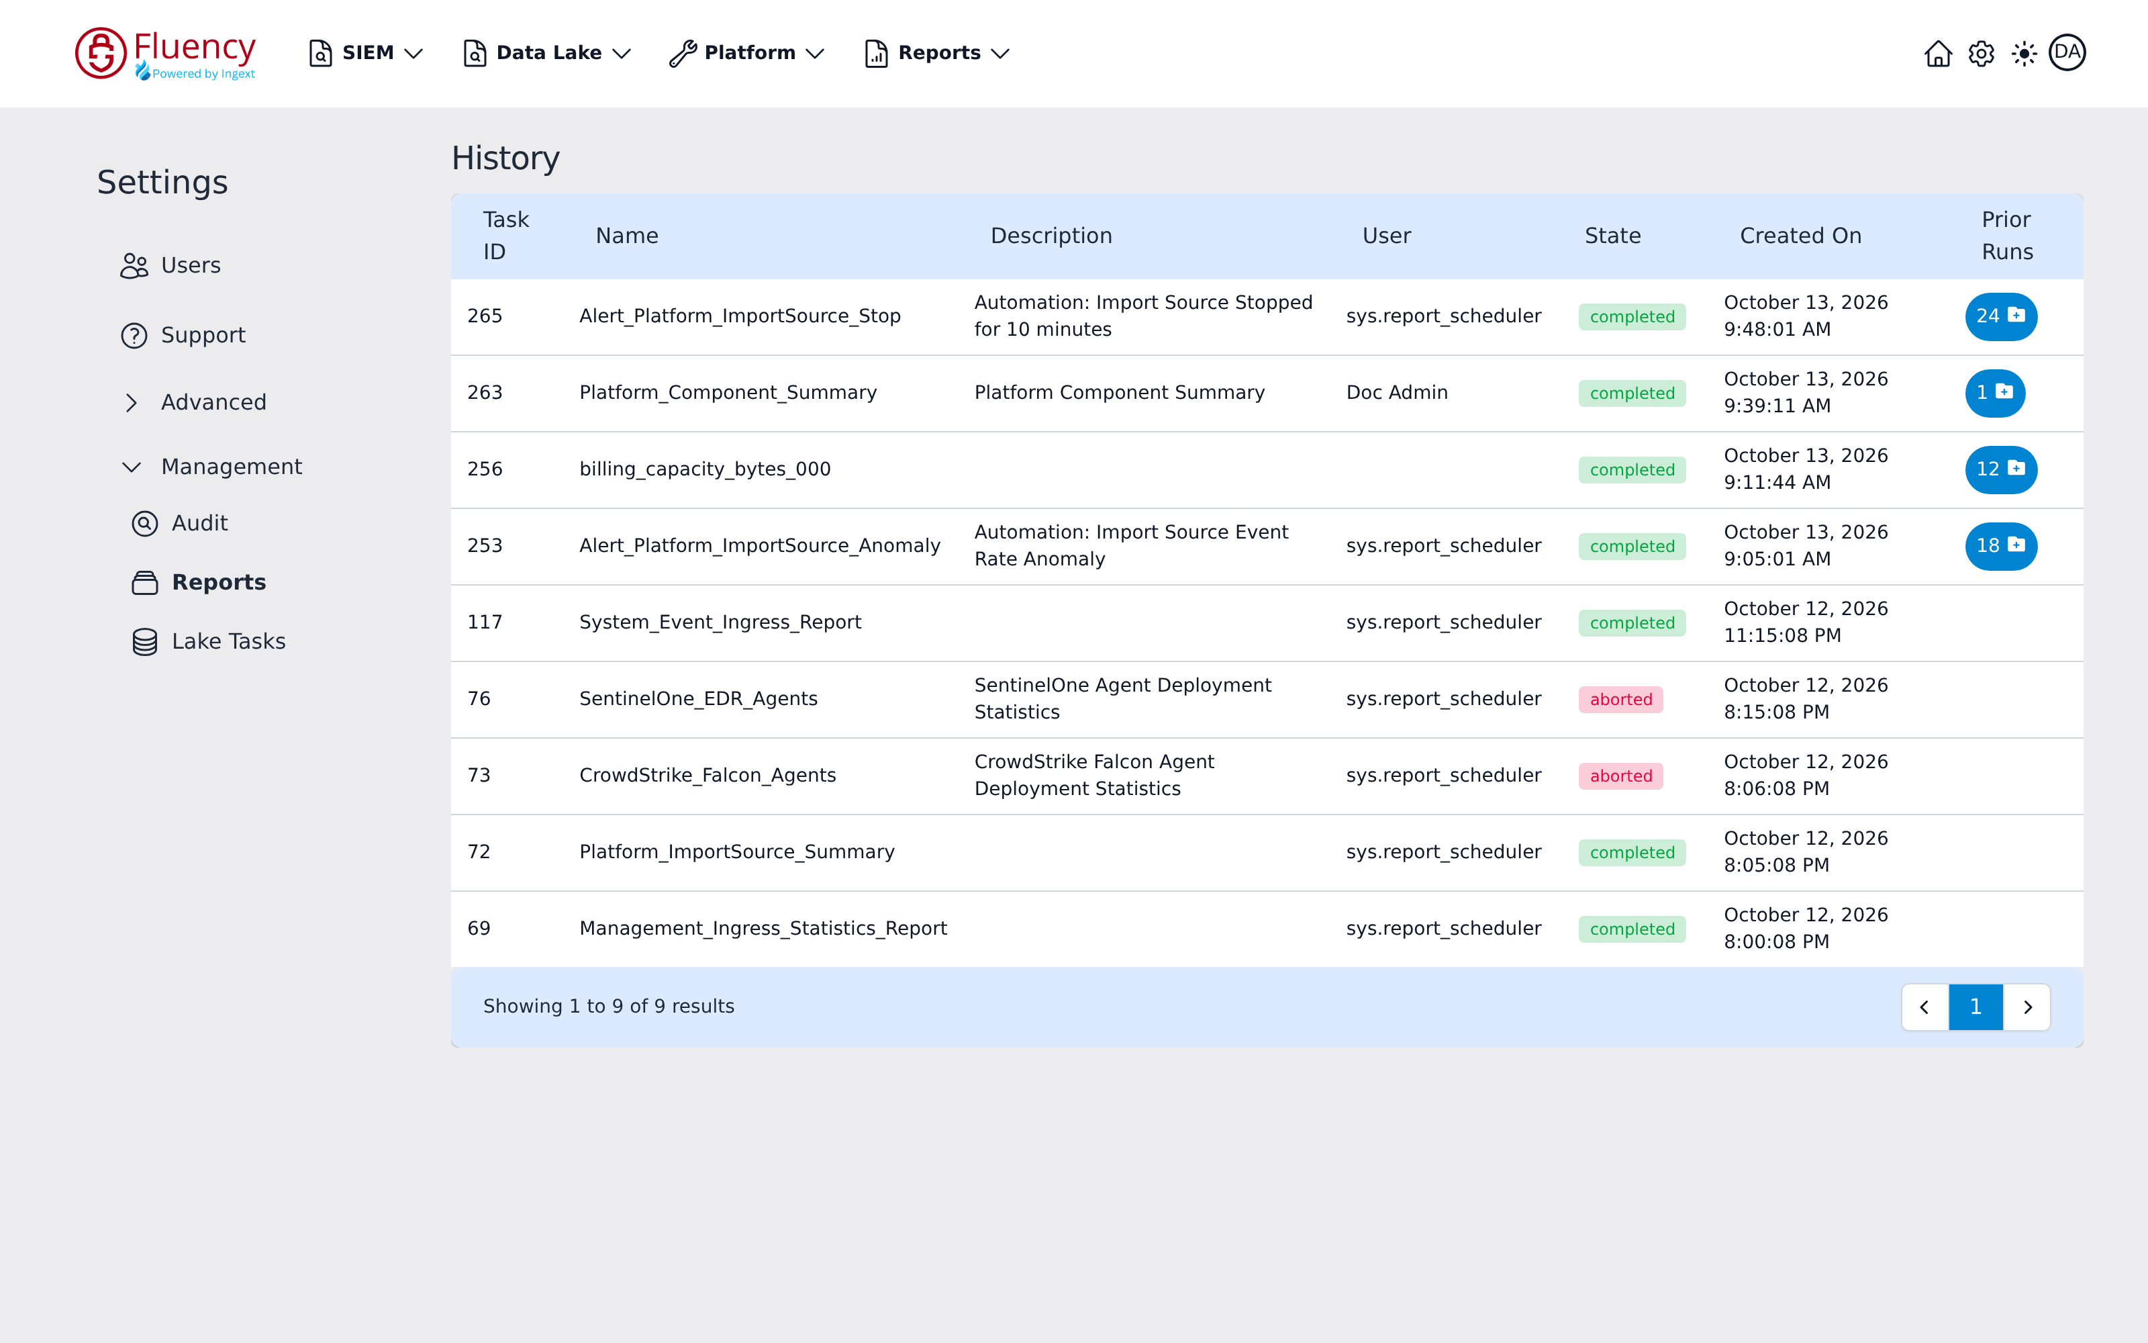The width and height of the screenshot is (2148, 1343).
Task: Click the Created On column header
Action: click(x=1800, y=236)
